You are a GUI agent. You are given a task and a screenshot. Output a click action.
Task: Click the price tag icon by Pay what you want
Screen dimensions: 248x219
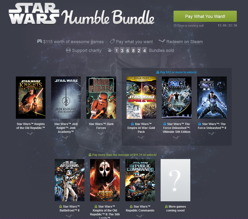click(112, 42)
